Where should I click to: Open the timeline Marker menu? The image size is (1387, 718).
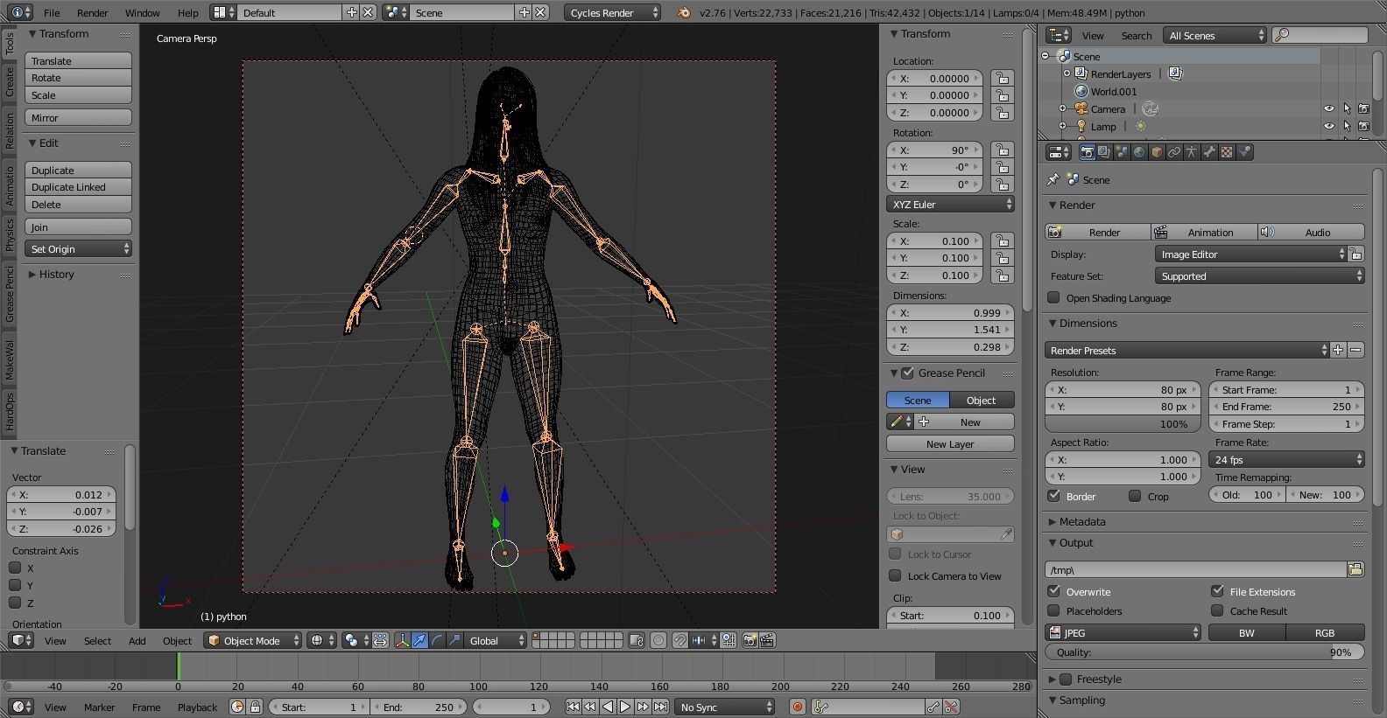99,708
